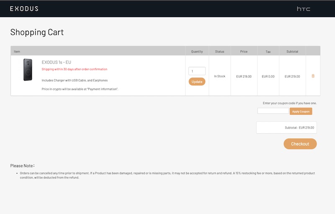The width and height of the screenshot is (335, 214).
Task: Click the Subtotal column header
Action: (x=292, y=52)
